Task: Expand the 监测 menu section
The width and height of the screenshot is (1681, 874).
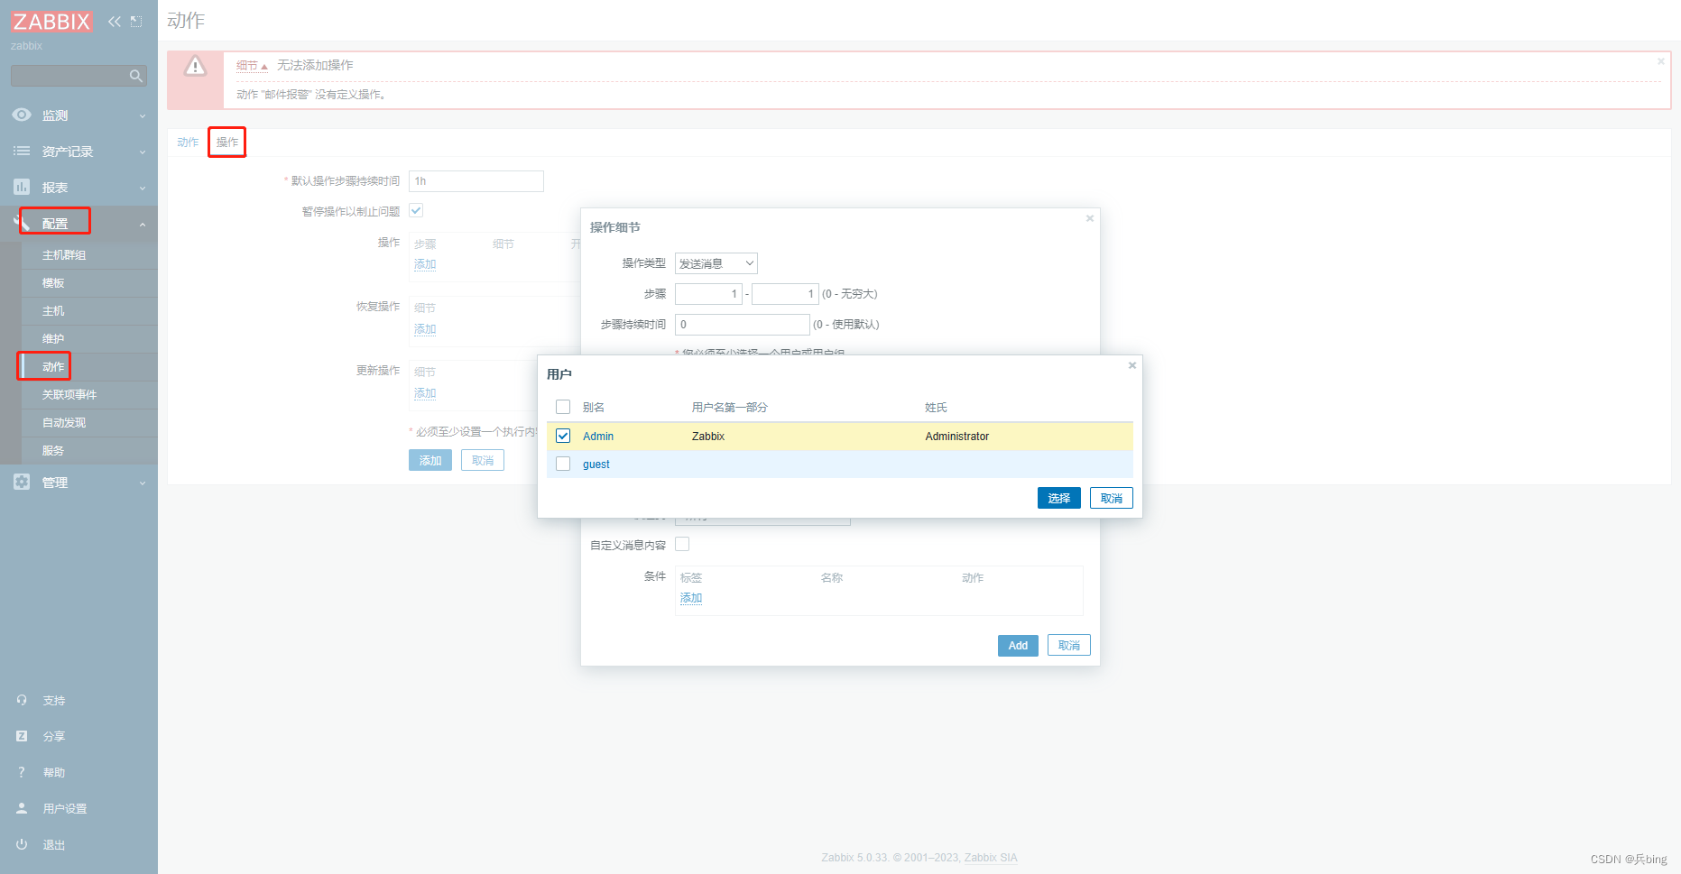Action: pos(143,115)
